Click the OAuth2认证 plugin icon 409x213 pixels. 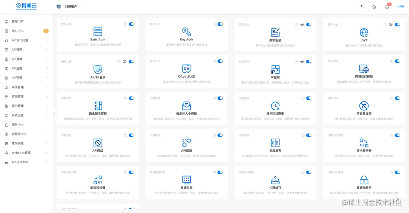186,69
